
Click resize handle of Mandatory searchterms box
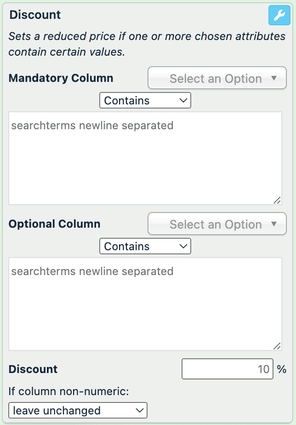(277, 200)
